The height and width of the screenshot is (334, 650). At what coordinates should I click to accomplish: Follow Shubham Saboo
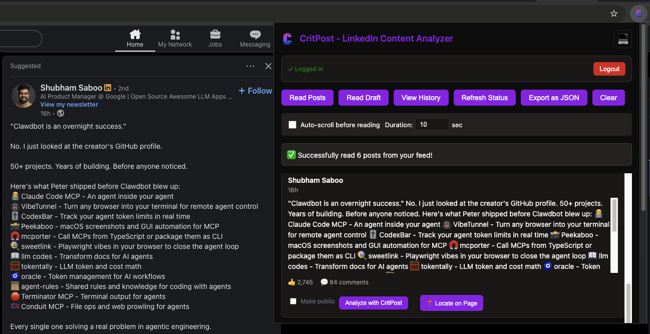coord(255,91)
